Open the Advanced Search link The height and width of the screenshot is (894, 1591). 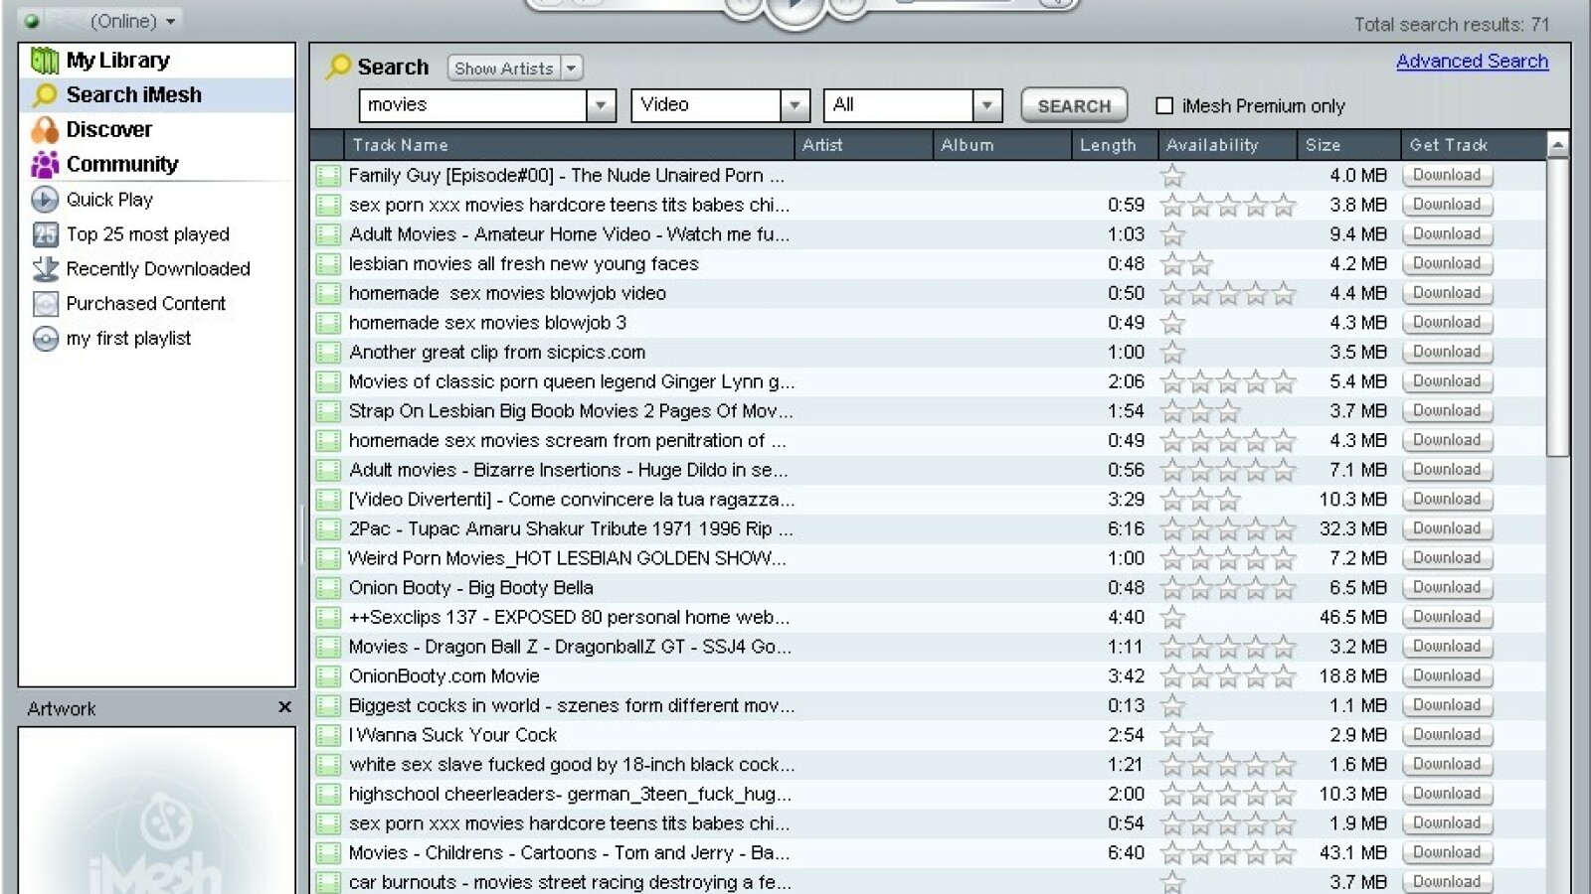[x=1472, y=61]
